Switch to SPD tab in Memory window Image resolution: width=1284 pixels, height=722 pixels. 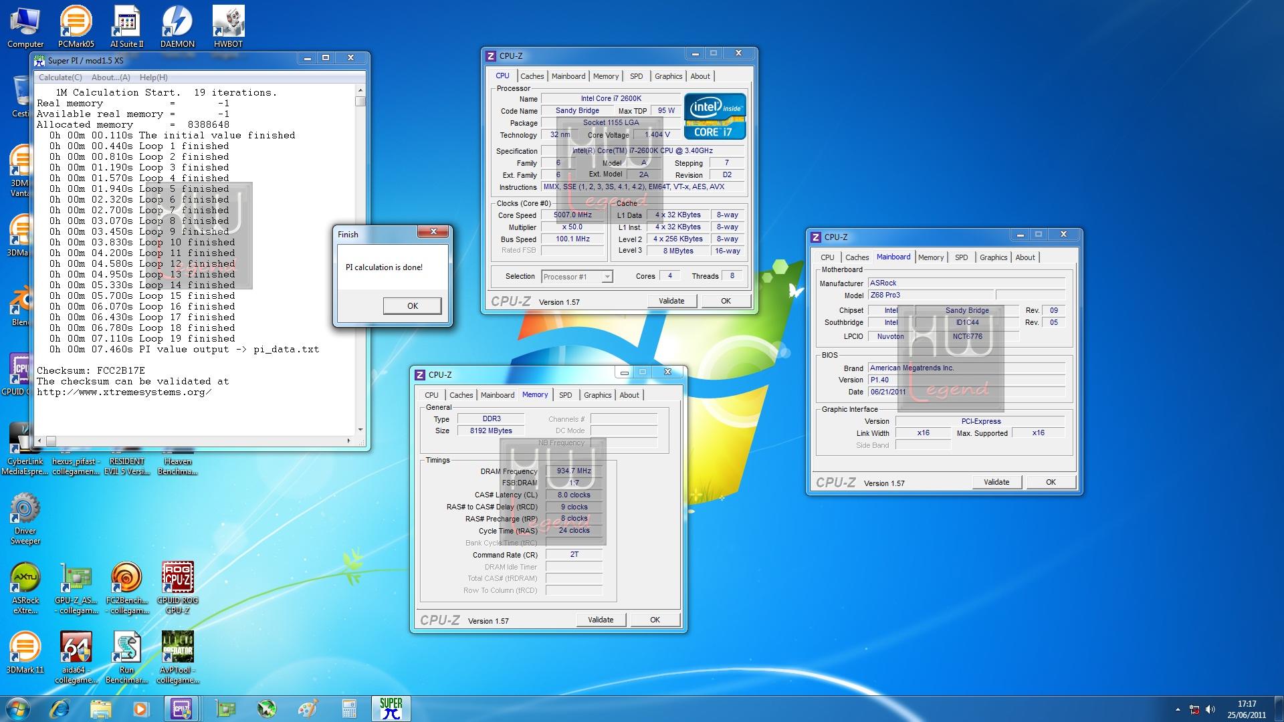coord(566,395)
